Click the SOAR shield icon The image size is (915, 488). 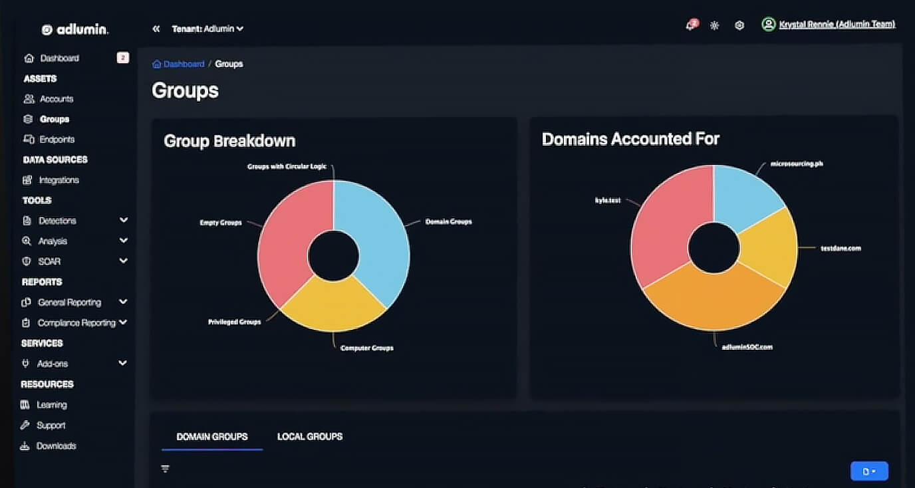27,262
